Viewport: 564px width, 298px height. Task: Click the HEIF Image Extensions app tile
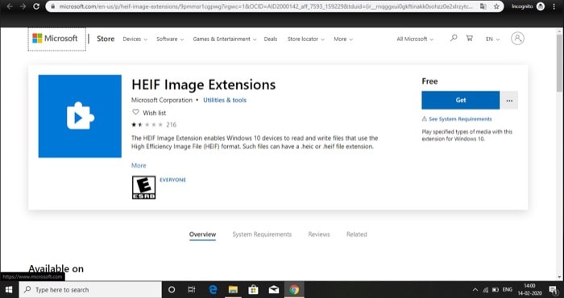80,116
